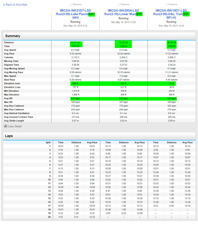
Task: Click the Calories row label
Action: click(9, 57)
